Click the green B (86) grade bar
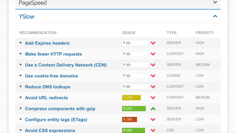This screenshot has width=236, height=133. point(135,130)
